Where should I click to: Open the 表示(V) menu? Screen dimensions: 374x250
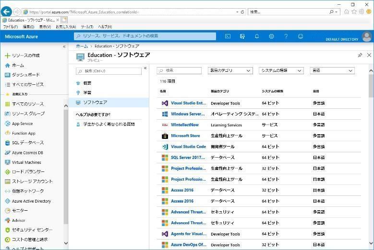point(45,27)
